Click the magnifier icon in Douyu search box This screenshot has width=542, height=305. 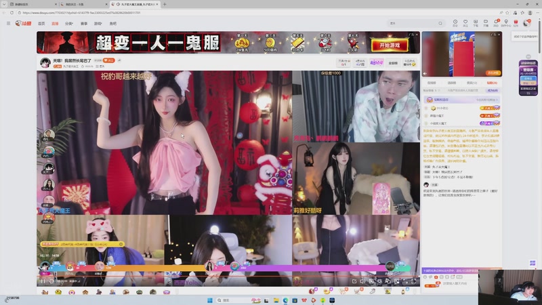pos(440,23)
